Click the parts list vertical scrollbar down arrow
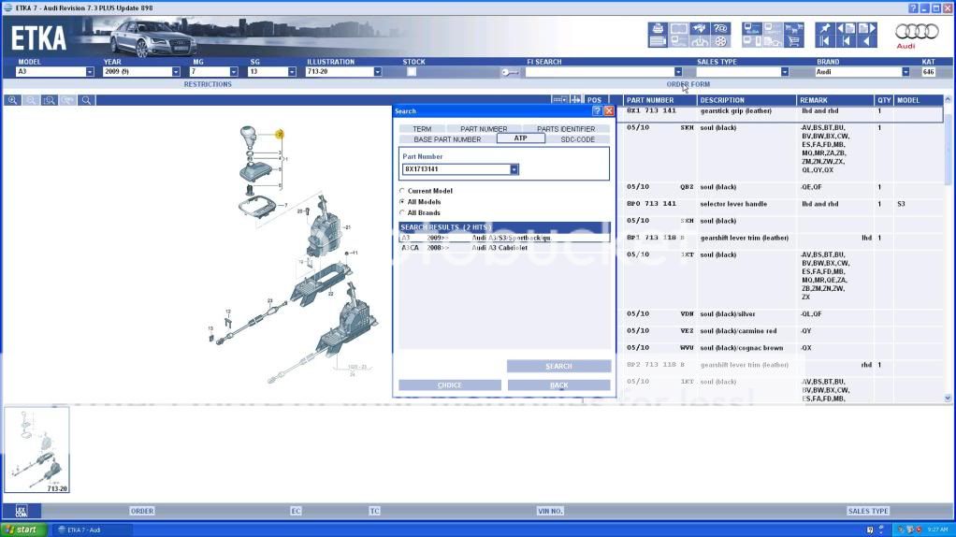 pyautogui.click(x=948, y=398)
